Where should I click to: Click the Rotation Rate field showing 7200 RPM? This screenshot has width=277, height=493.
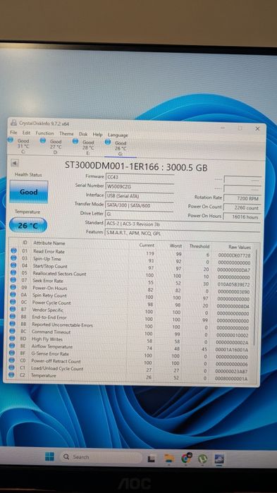242,198
